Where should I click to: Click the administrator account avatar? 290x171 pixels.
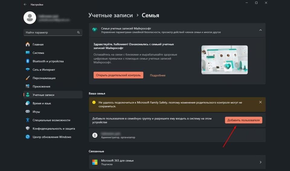coord(95,135)
